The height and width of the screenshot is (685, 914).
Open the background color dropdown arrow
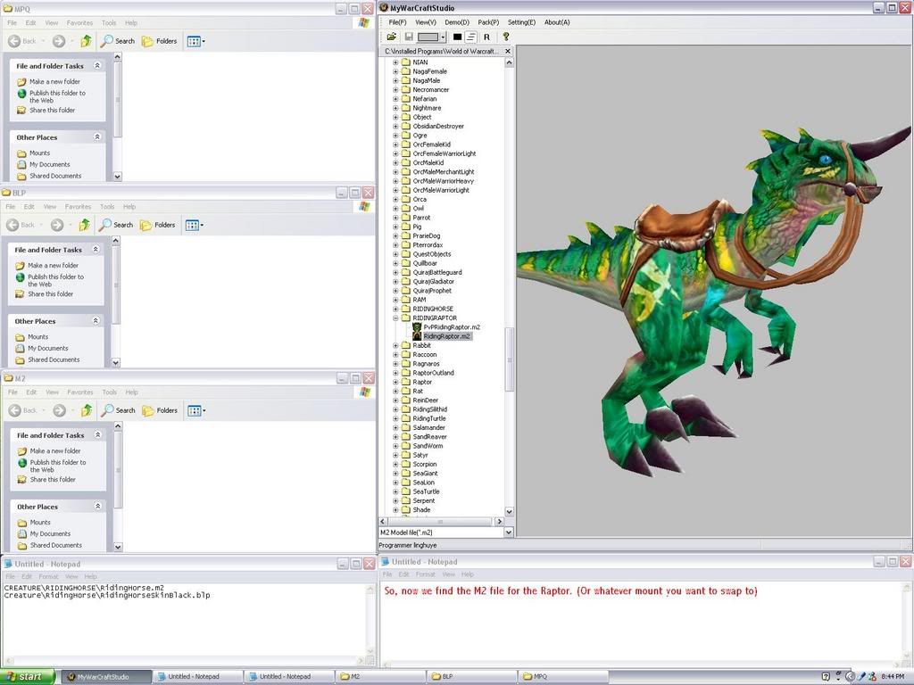pyautogui.click(x=443, y=37)
